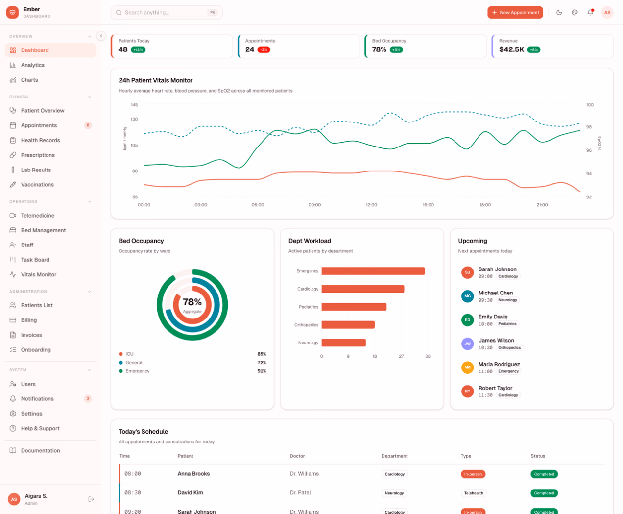The image size is (623, 514).
Task: Collapse the System section chevron
Action: point(90,370)
